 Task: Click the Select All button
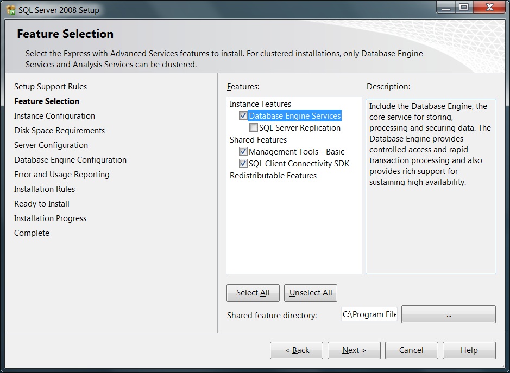tap(253, 293)
